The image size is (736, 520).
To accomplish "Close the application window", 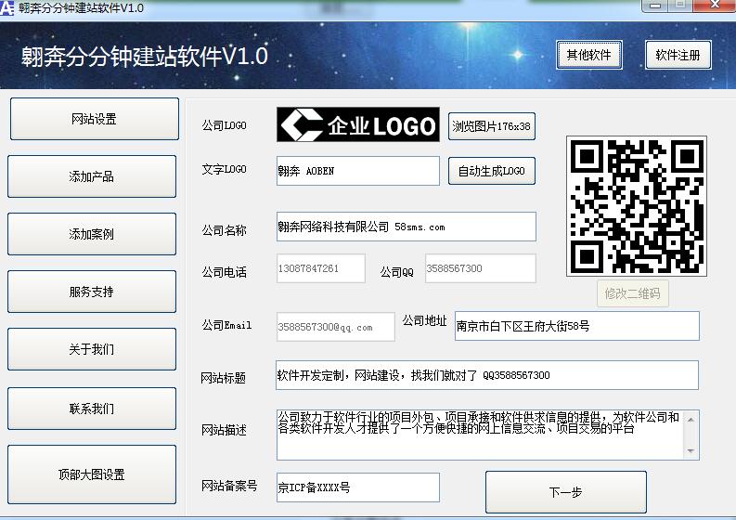I will pos(715,6).
